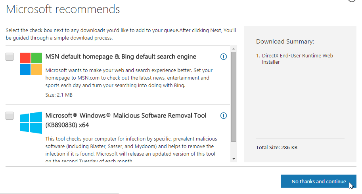Screen dimensions: 362x194
Task: Click the blue Windows logo icon
Action: pyautogui.click(x=31, y=122)
